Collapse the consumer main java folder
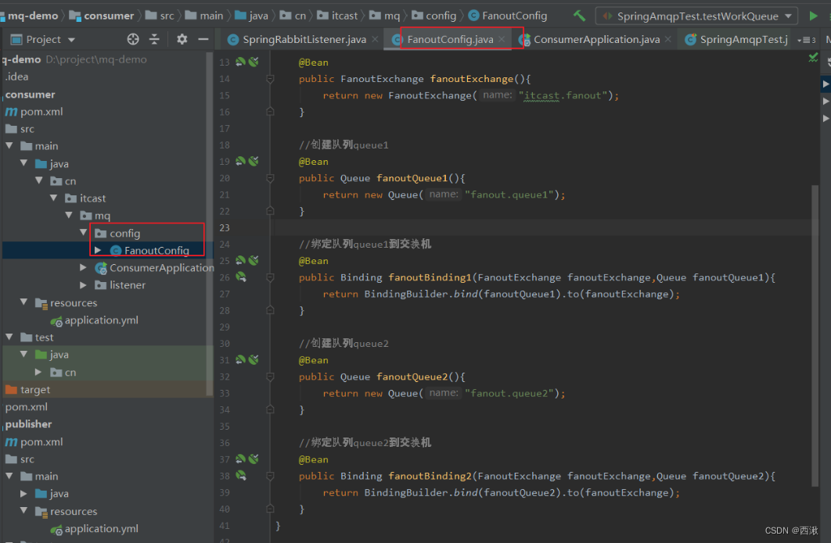Viewport: 831px width, 543px height. [x=23, y=163]
